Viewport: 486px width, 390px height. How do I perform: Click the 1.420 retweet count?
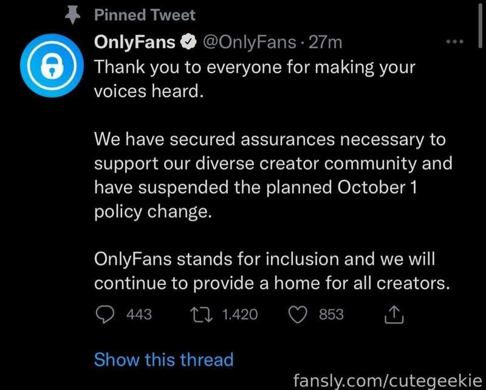click(240, 314)
